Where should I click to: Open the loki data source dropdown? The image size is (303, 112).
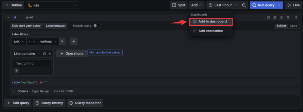coord(52,5)
